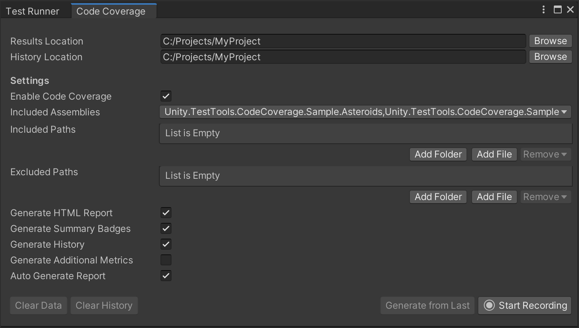Browse for the History Location folder
This screenshot has height=328, width=579.
point(550,56)
